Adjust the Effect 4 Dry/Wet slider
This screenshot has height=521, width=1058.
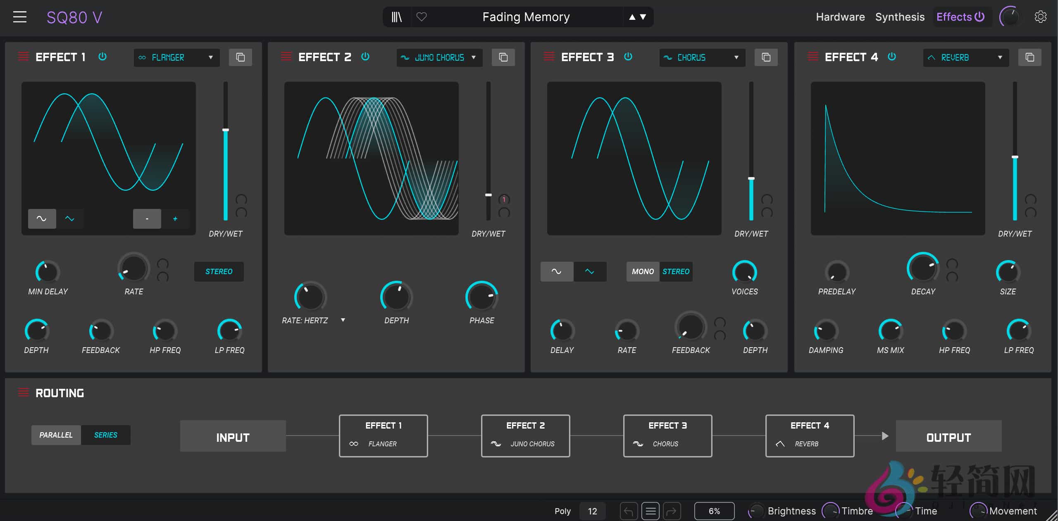tap(1014, 157)
